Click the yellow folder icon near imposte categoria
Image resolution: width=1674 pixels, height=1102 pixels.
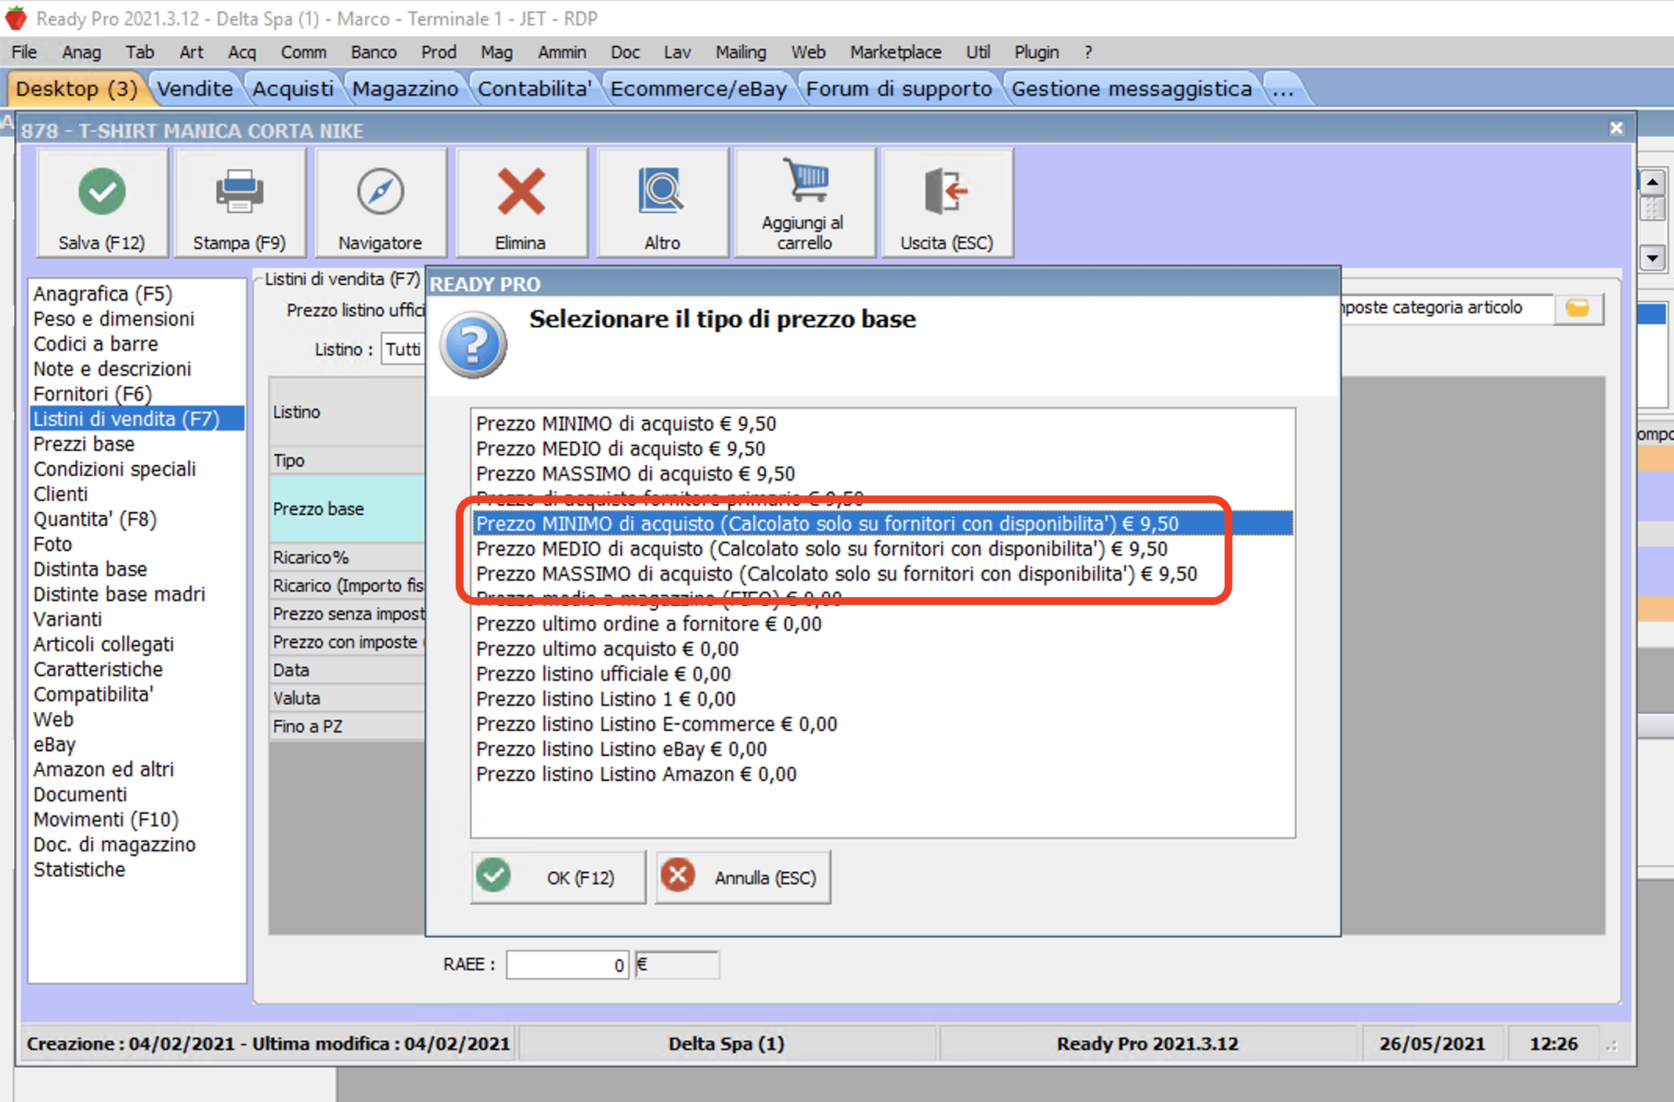[1578, 308]
